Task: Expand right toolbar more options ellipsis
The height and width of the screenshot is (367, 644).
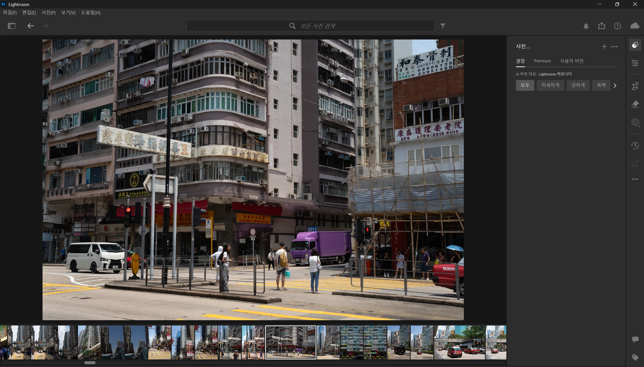Action: pos(635,179)
